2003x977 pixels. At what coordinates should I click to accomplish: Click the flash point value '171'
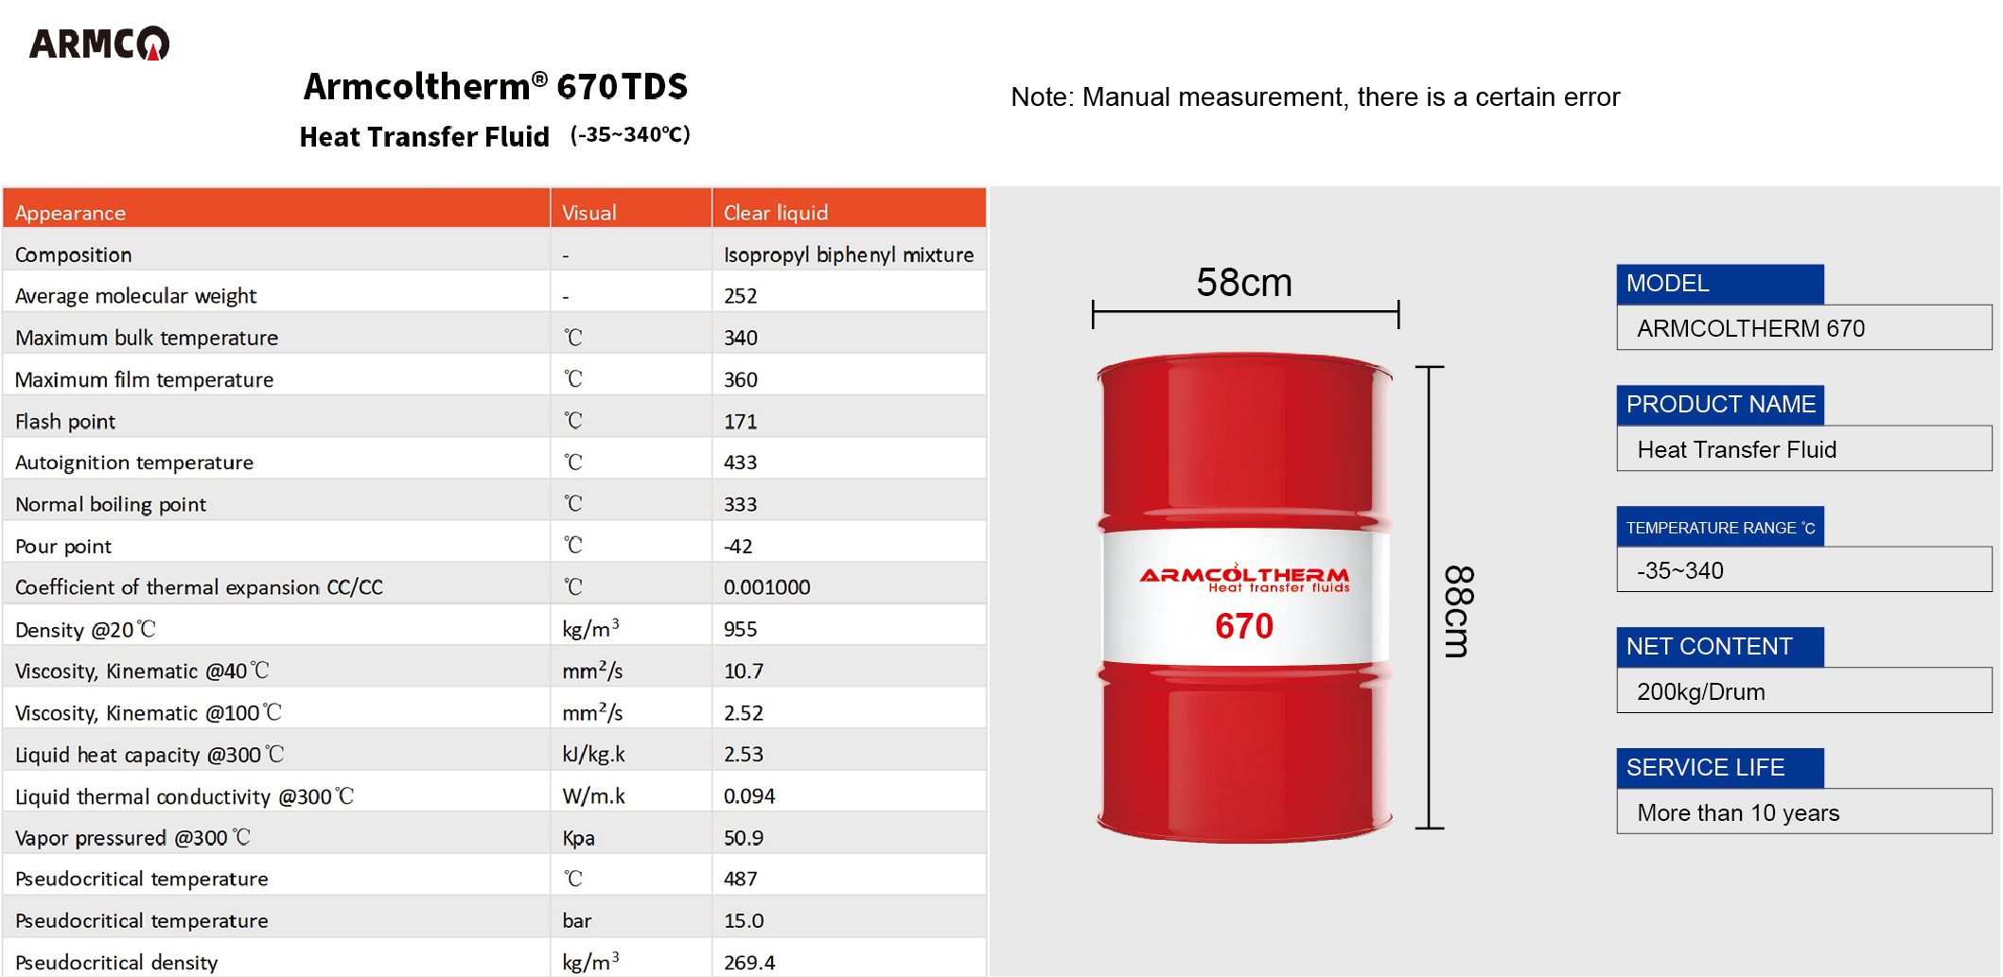741,421
